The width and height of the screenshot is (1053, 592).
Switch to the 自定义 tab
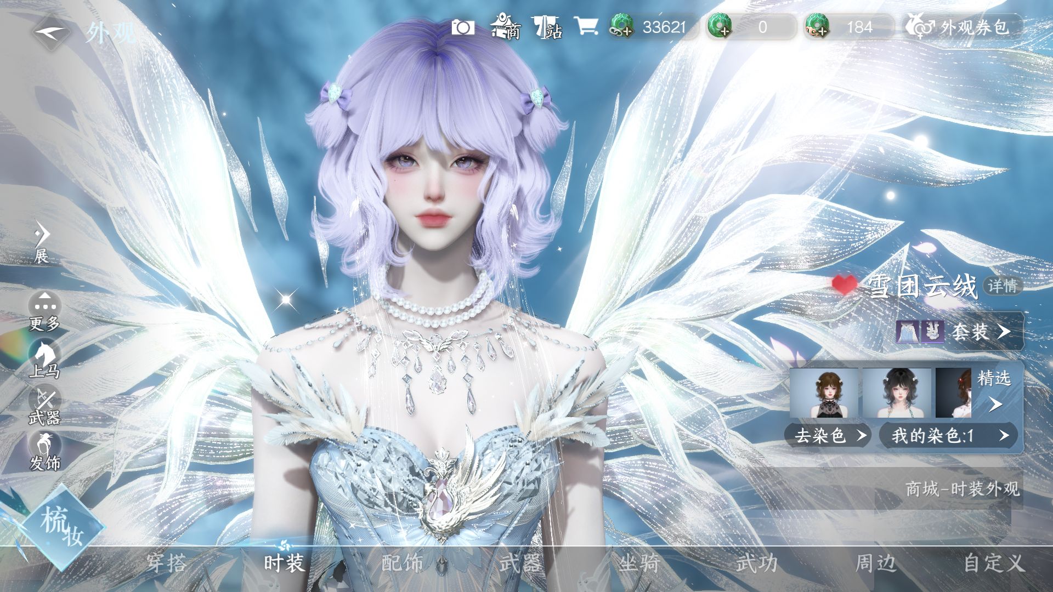tap(994, 563)
